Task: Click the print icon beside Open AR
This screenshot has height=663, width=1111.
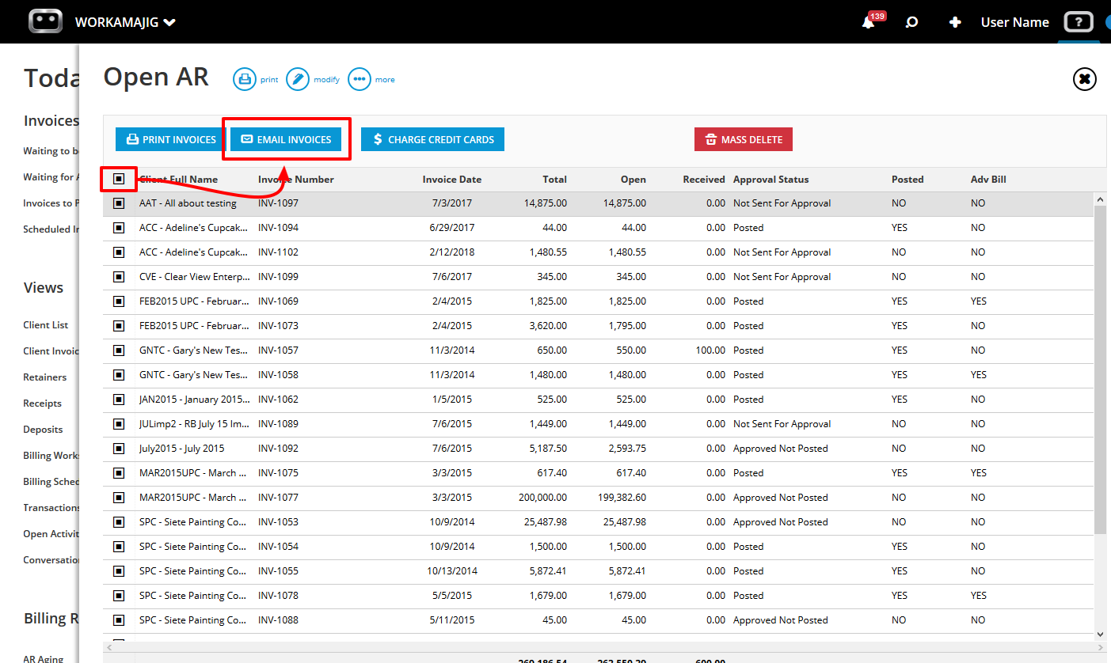Action: (245, 79)
